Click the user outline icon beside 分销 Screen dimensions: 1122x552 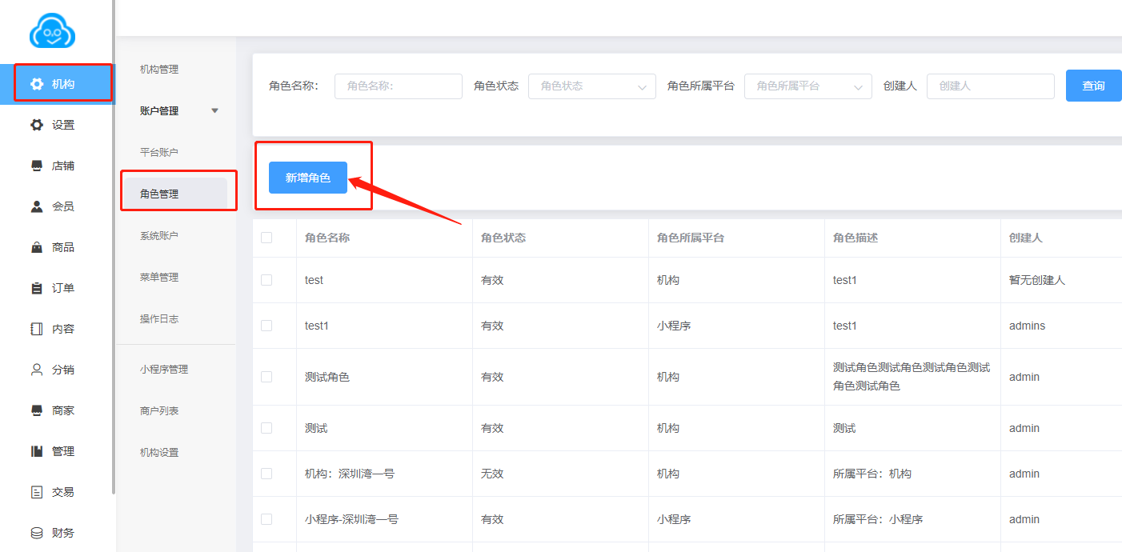pos(37,370)
